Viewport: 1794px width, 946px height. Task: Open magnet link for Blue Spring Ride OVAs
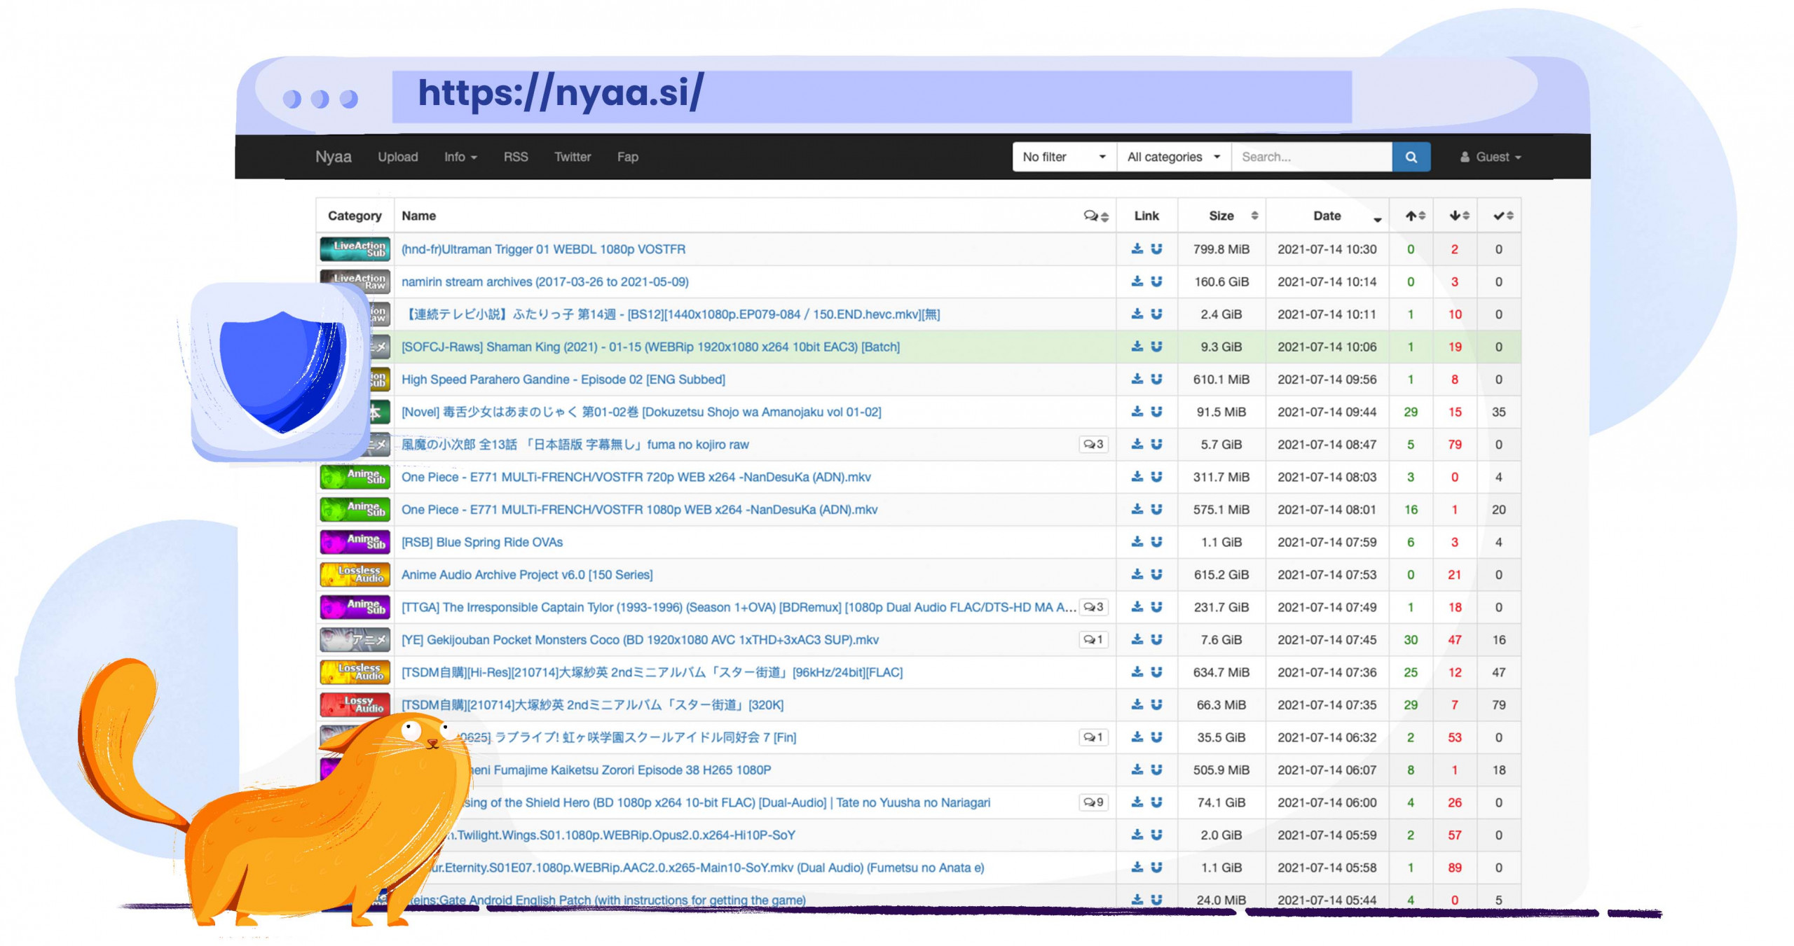[1156, 542]
